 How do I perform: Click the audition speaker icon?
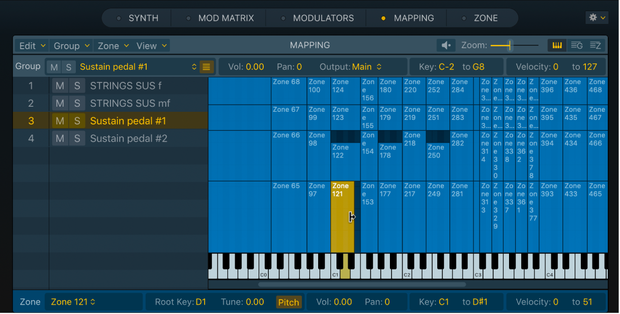(446, 45)
